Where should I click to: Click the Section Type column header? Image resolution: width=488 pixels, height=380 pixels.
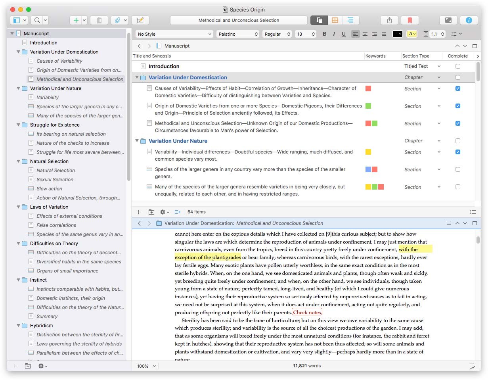pyautogui.click(x=415, y=56)
